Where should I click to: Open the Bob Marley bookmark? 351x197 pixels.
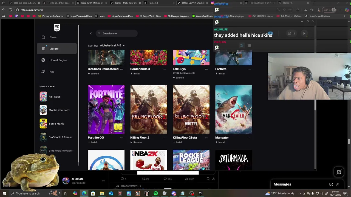(x=289, y=16)
